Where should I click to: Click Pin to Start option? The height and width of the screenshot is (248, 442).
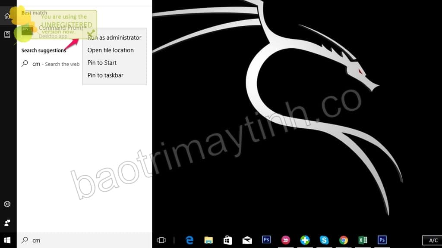(102, 62)
